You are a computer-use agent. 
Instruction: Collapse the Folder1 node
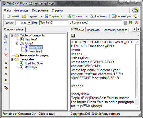click(x=17, y=44)
